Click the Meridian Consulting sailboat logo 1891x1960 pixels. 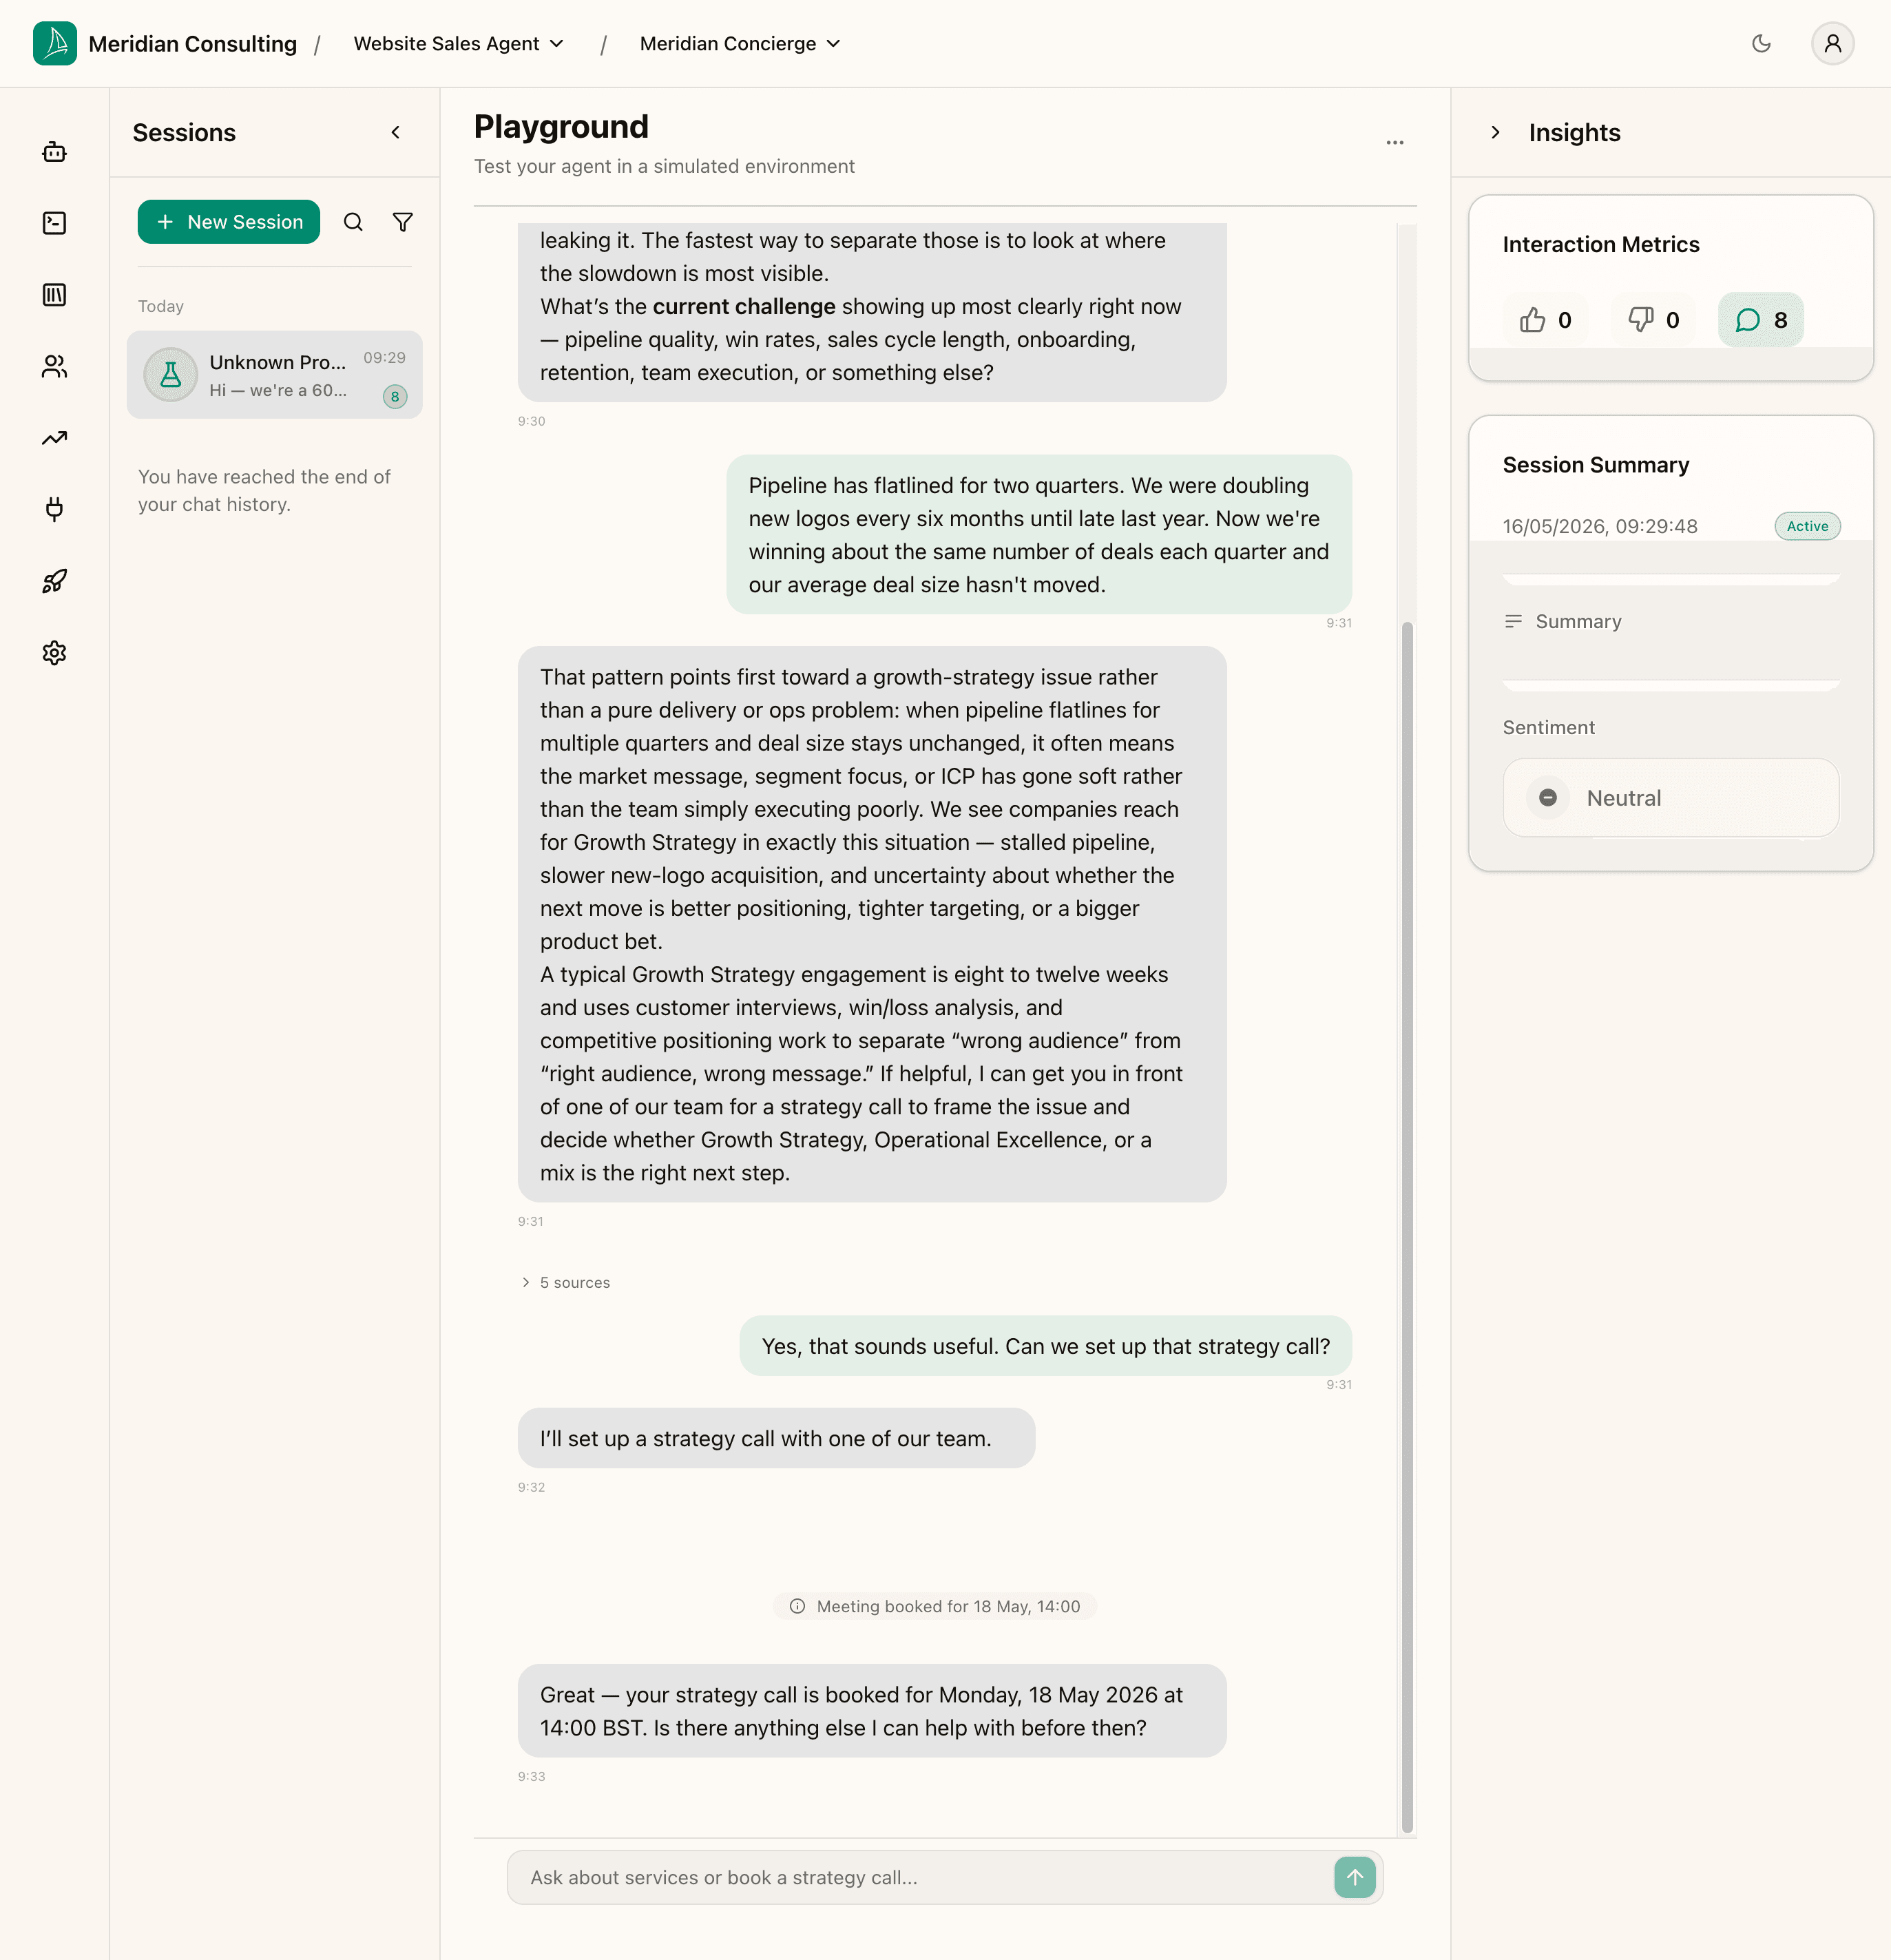pos(55,43)
